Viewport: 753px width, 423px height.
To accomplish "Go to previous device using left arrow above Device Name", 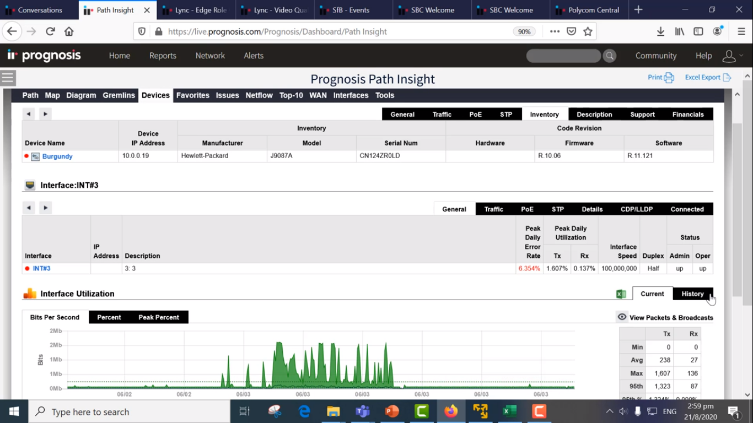I will pyautogui.click(x=29, y=114).
